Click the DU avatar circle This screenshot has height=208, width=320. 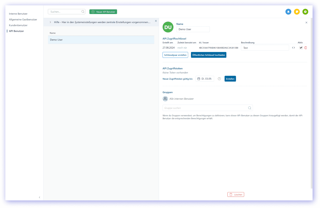pyautogui.click(x=168, y=27)
